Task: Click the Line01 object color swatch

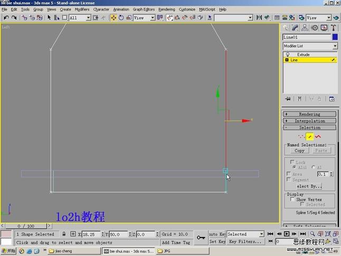Action: pos(335,37)
